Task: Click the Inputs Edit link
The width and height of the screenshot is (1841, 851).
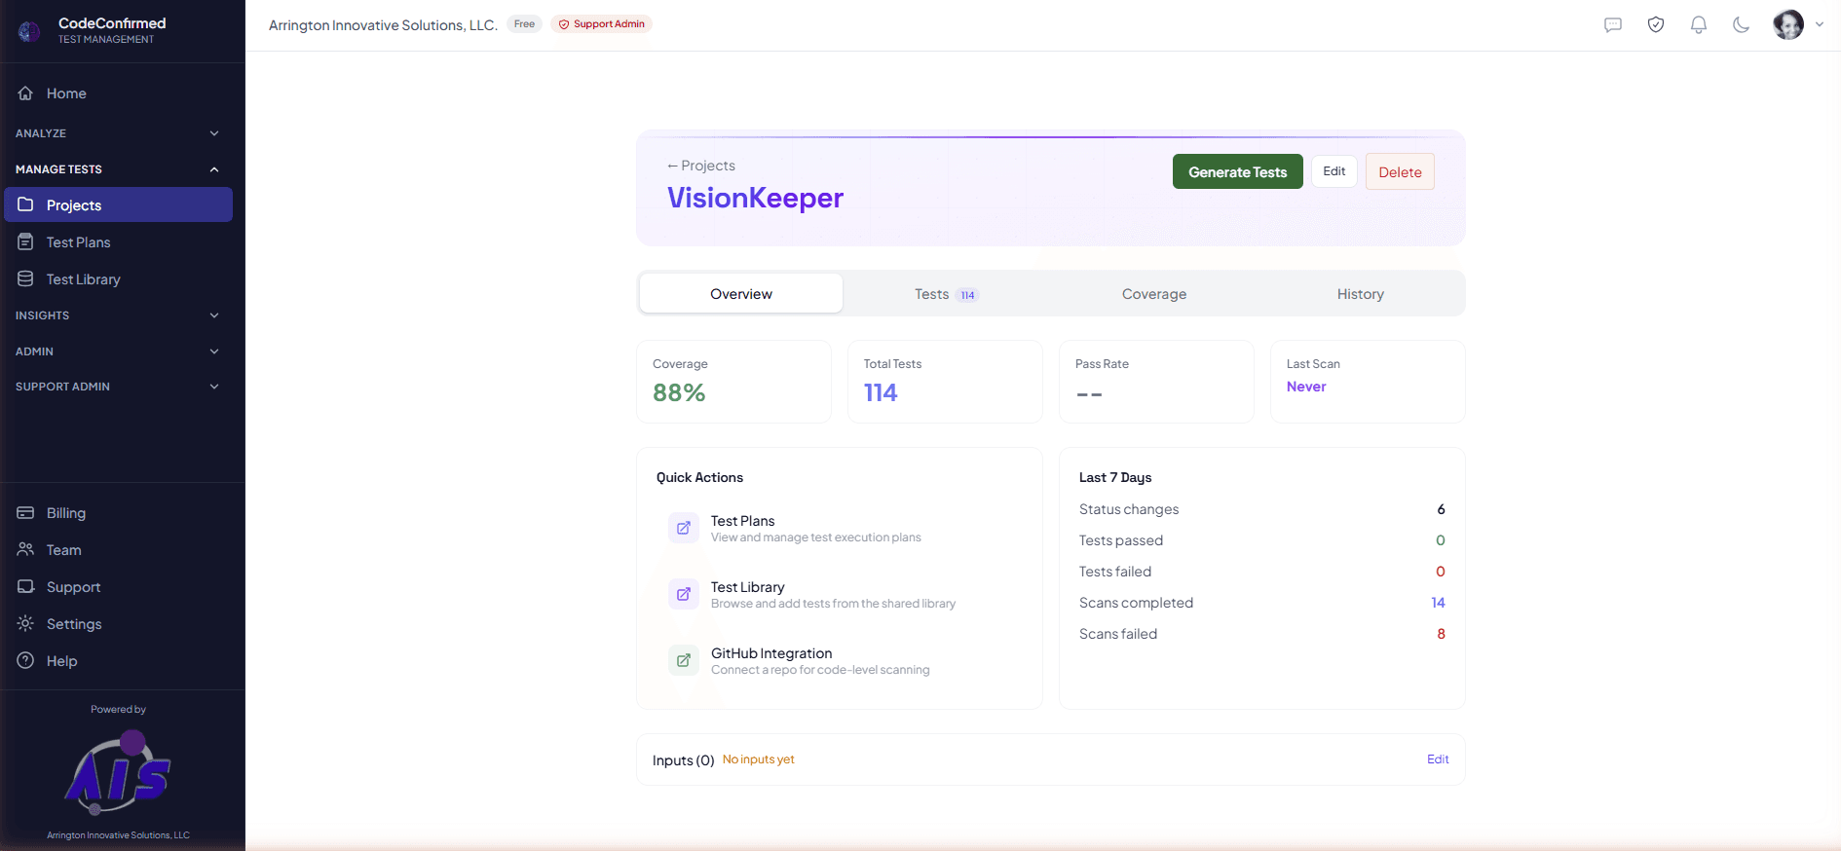Action: pyautogui.click(x=1438, y=759)
